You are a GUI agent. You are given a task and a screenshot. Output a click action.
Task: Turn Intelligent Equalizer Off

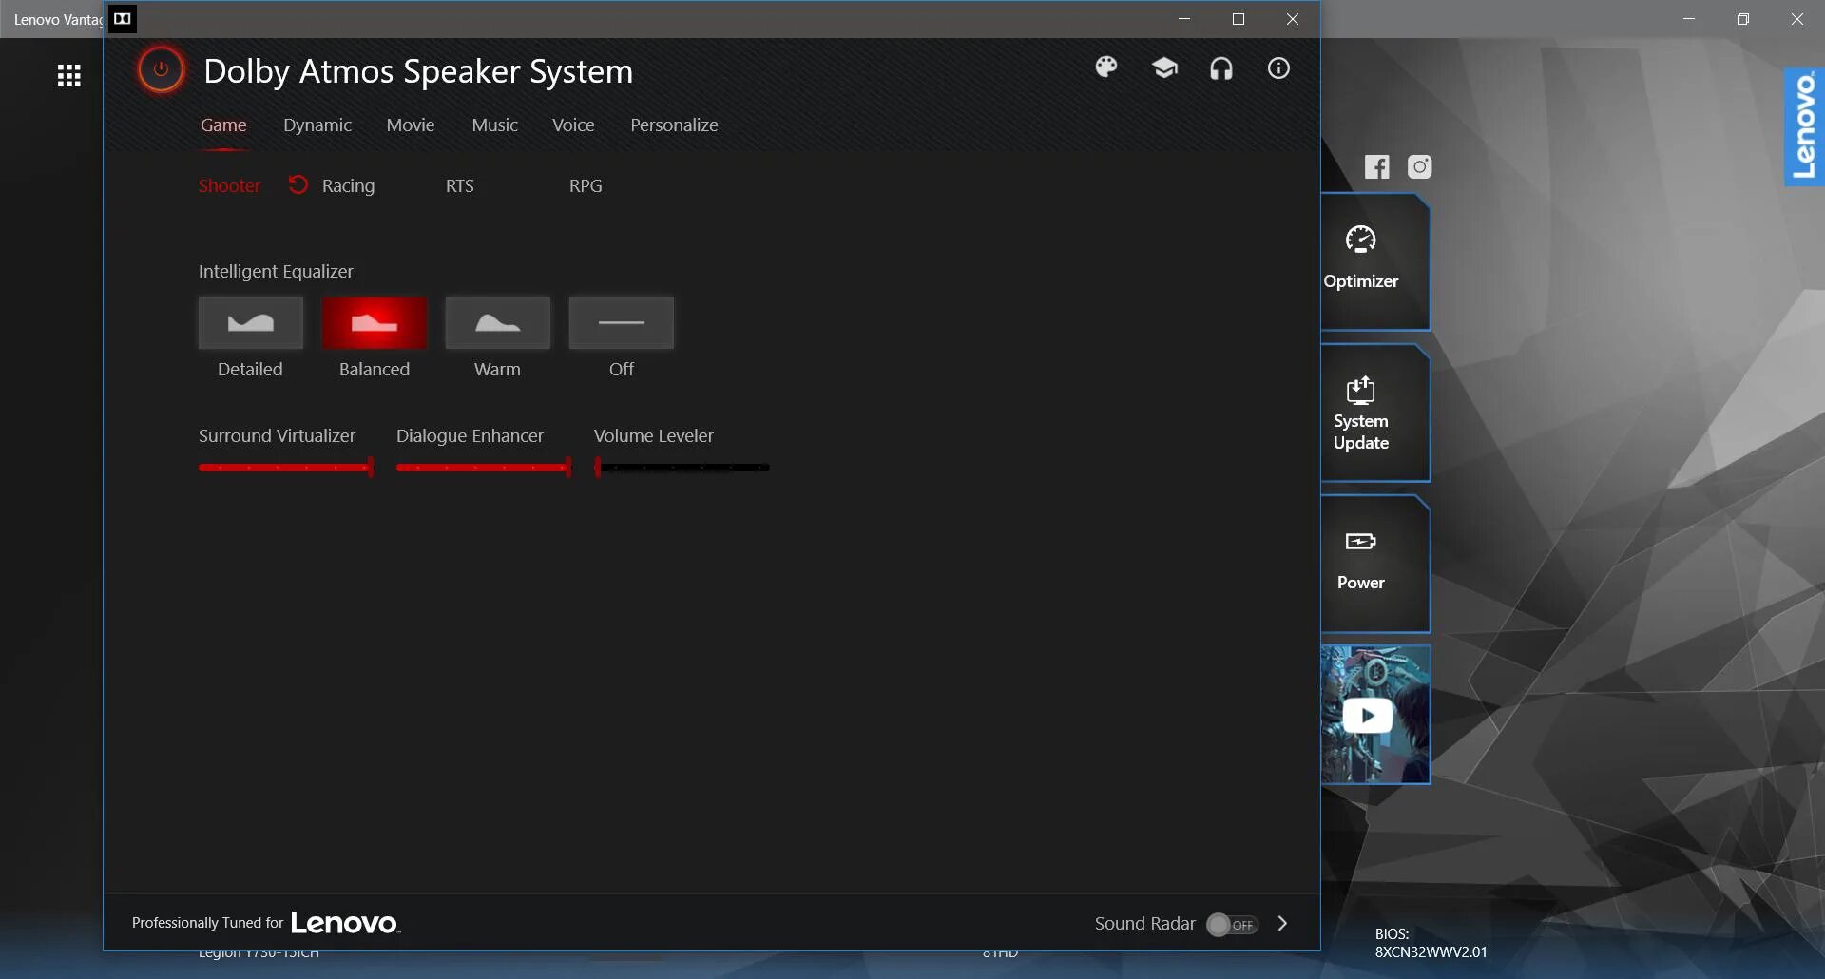coord(622,322)
